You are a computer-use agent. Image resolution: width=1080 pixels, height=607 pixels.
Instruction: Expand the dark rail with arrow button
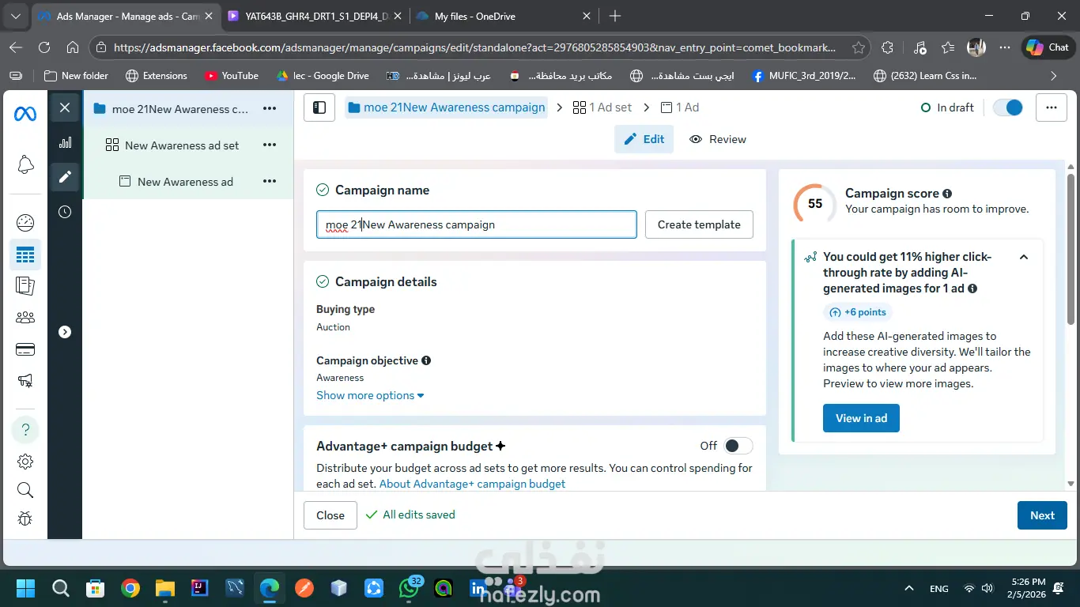pos(65,332)
